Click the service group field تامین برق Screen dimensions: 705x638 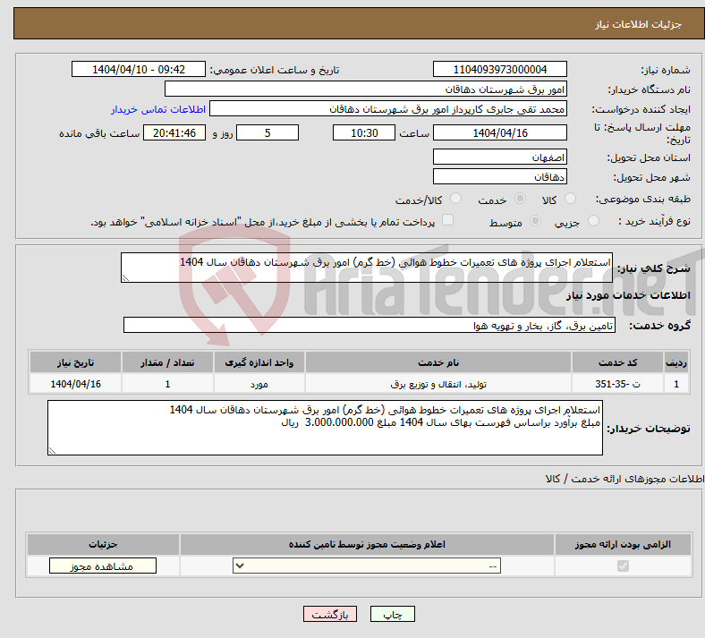(x=369, y=325)
